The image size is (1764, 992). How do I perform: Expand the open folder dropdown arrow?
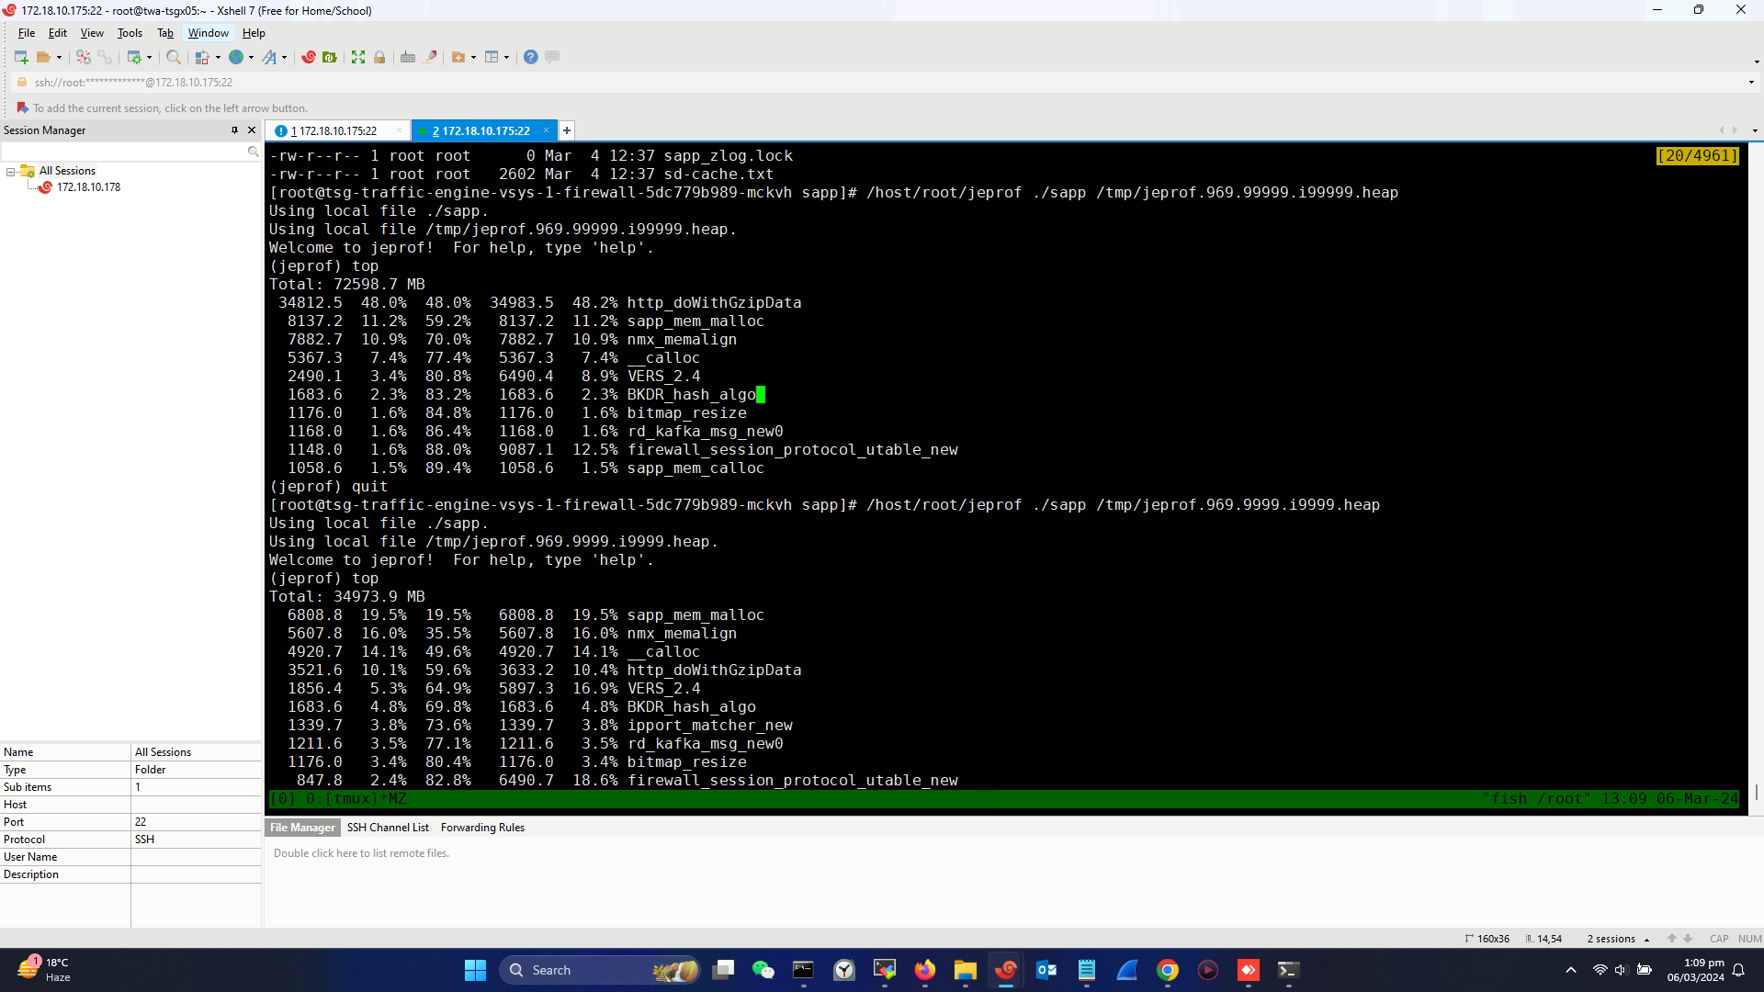tap(59, 57)
